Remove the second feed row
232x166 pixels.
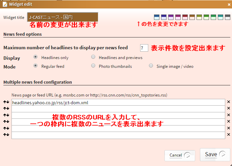tap(229, 108)
